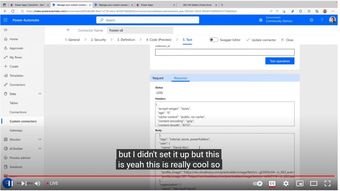
Task: Open browser settings and more ellipsis
Action: (x=333, y=11)
